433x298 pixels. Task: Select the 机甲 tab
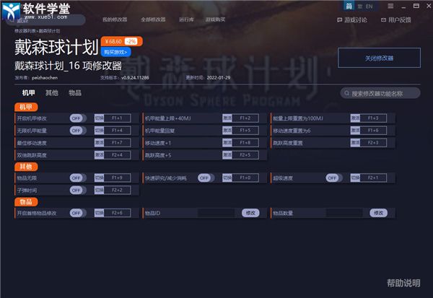tap(28, 93)
